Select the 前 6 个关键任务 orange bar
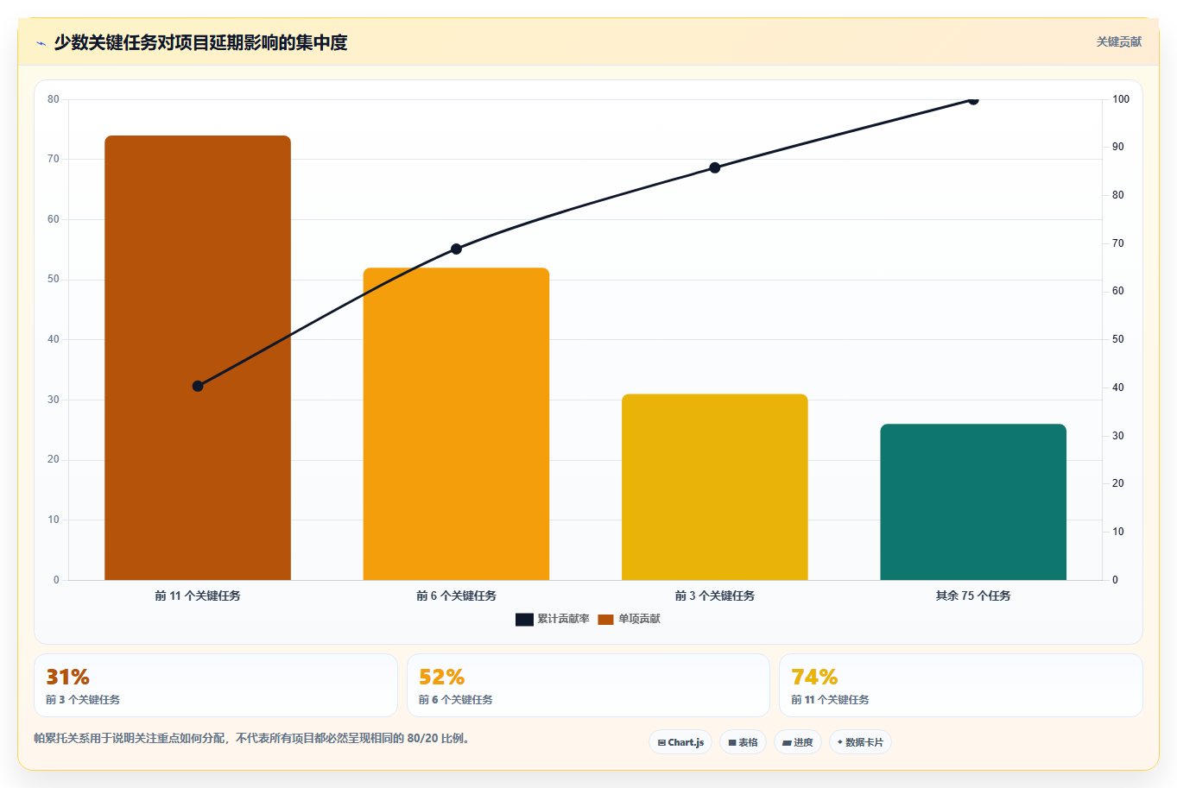1177x788 pixels. [x=456, y=424]
